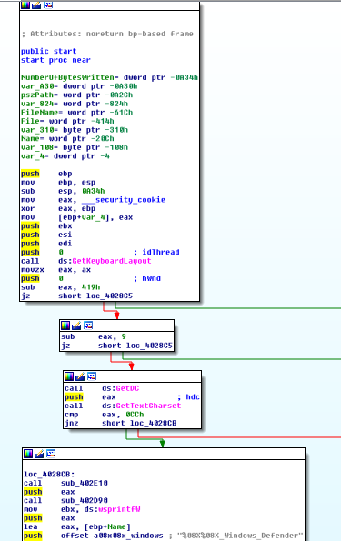The height and width of the screenshot is (541, 341).
Task: Click sub_402E10 call target
Action: (85, 483)
